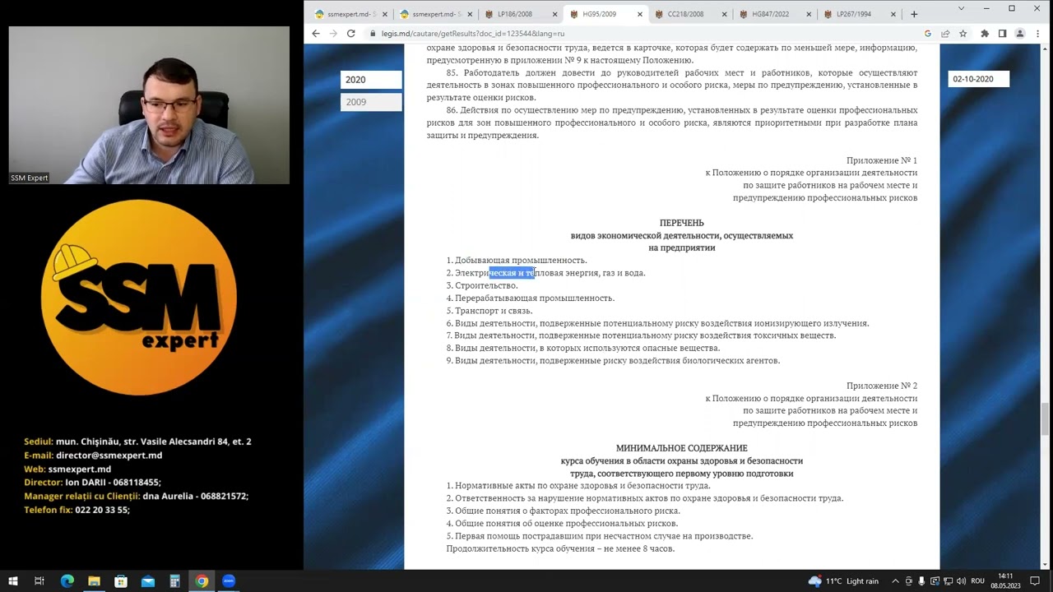
Task: Open File Explorer from the taskbar
Action: (x=94, y=581)
